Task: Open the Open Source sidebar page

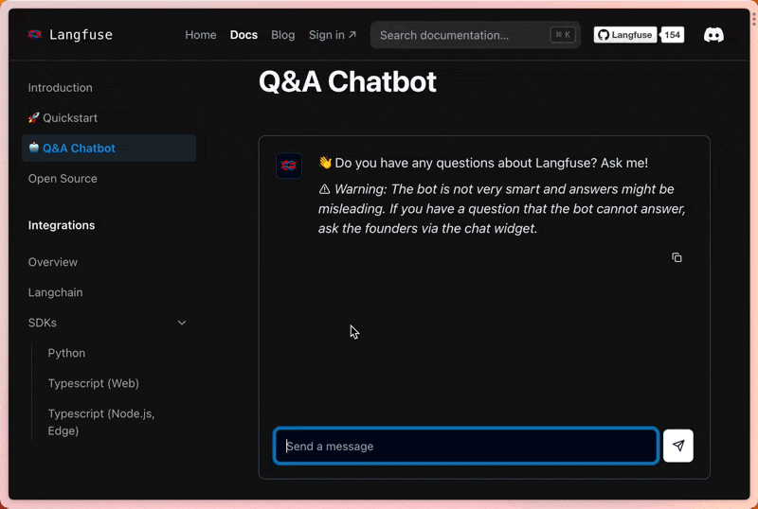Action: click(x=63, y=179)
